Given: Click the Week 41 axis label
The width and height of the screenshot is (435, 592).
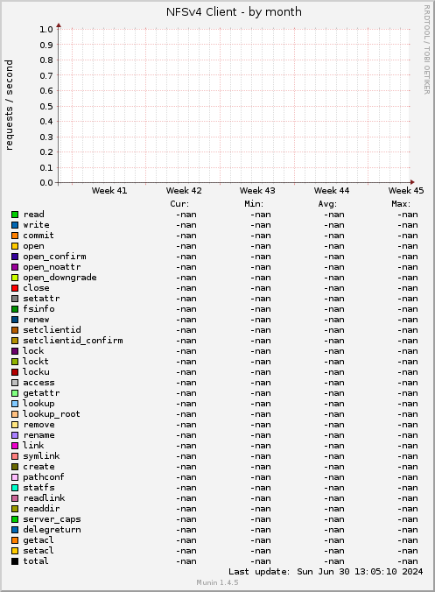Looking at the screenshot, I should 109,191.
